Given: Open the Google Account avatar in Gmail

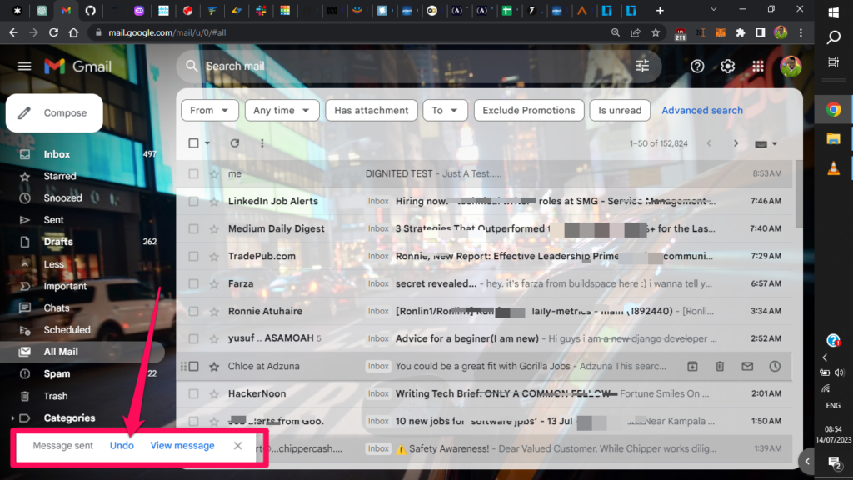Looking at the screenshot, I should pyautogui.click(x=791, y=67).
